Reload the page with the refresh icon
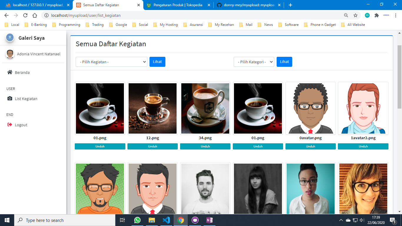This screenshot has height=226, width=402. click(x=25, y=15)
